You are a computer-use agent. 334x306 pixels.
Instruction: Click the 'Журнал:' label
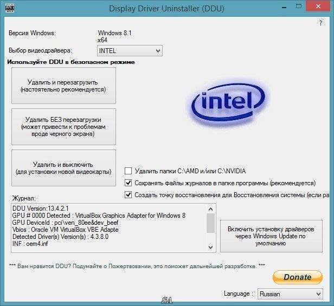click(x=24, y=198)
